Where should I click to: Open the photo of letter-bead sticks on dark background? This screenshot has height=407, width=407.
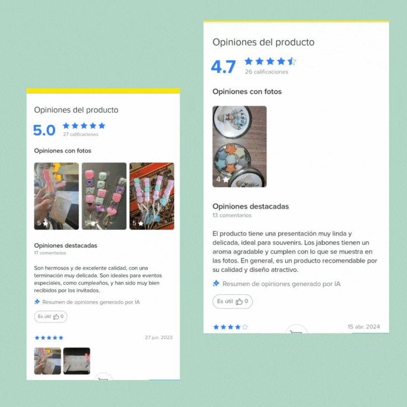[x=104, y=196]
